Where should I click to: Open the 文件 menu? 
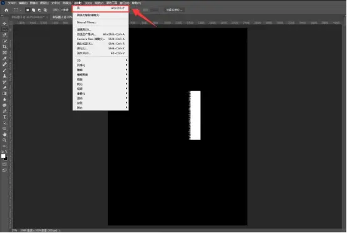(12, 3)
